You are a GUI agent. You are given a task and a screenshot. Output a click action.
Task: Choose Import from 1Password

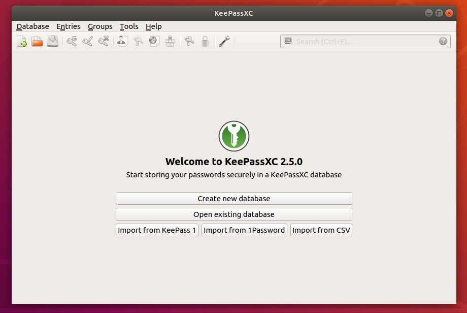(244, 230)
